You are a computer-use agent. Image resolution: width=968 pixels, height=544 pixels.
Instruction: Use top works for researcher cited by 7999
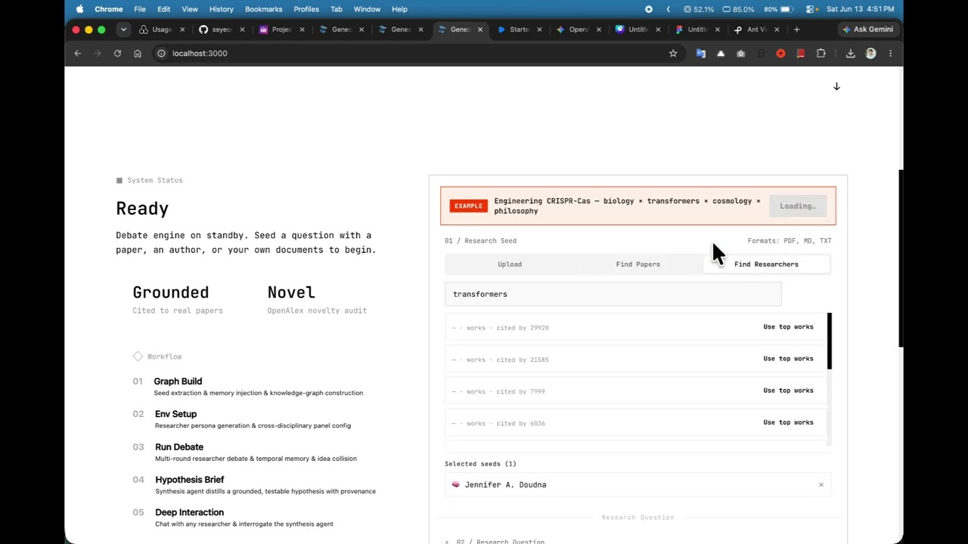(x=788, y=391)
